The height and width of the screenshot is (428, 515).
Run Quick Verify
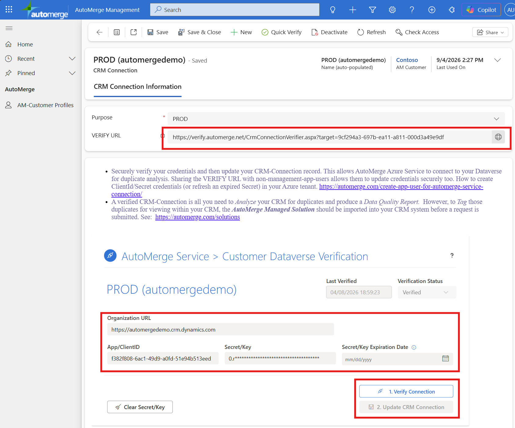pos(281,32)
